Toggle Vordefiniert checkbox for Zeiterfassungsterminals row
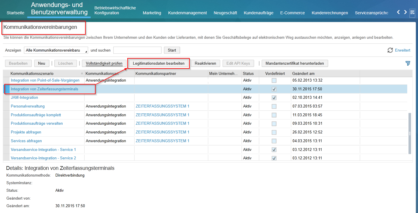 (x=274, y=89)
